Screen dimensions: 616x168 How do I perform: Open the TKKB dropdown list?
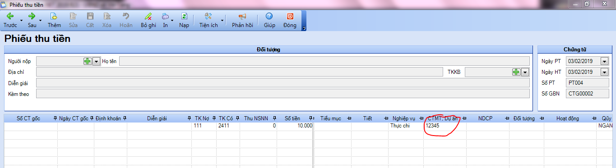click(x=524, y=72)
